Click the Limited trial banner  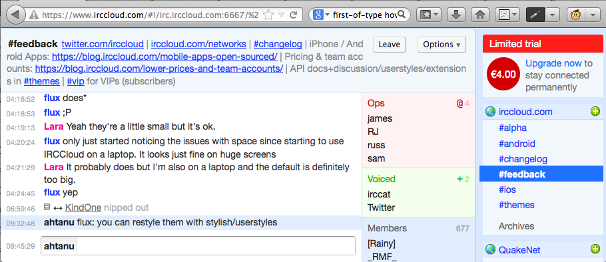pyautogui.click(x=543, y=44)
